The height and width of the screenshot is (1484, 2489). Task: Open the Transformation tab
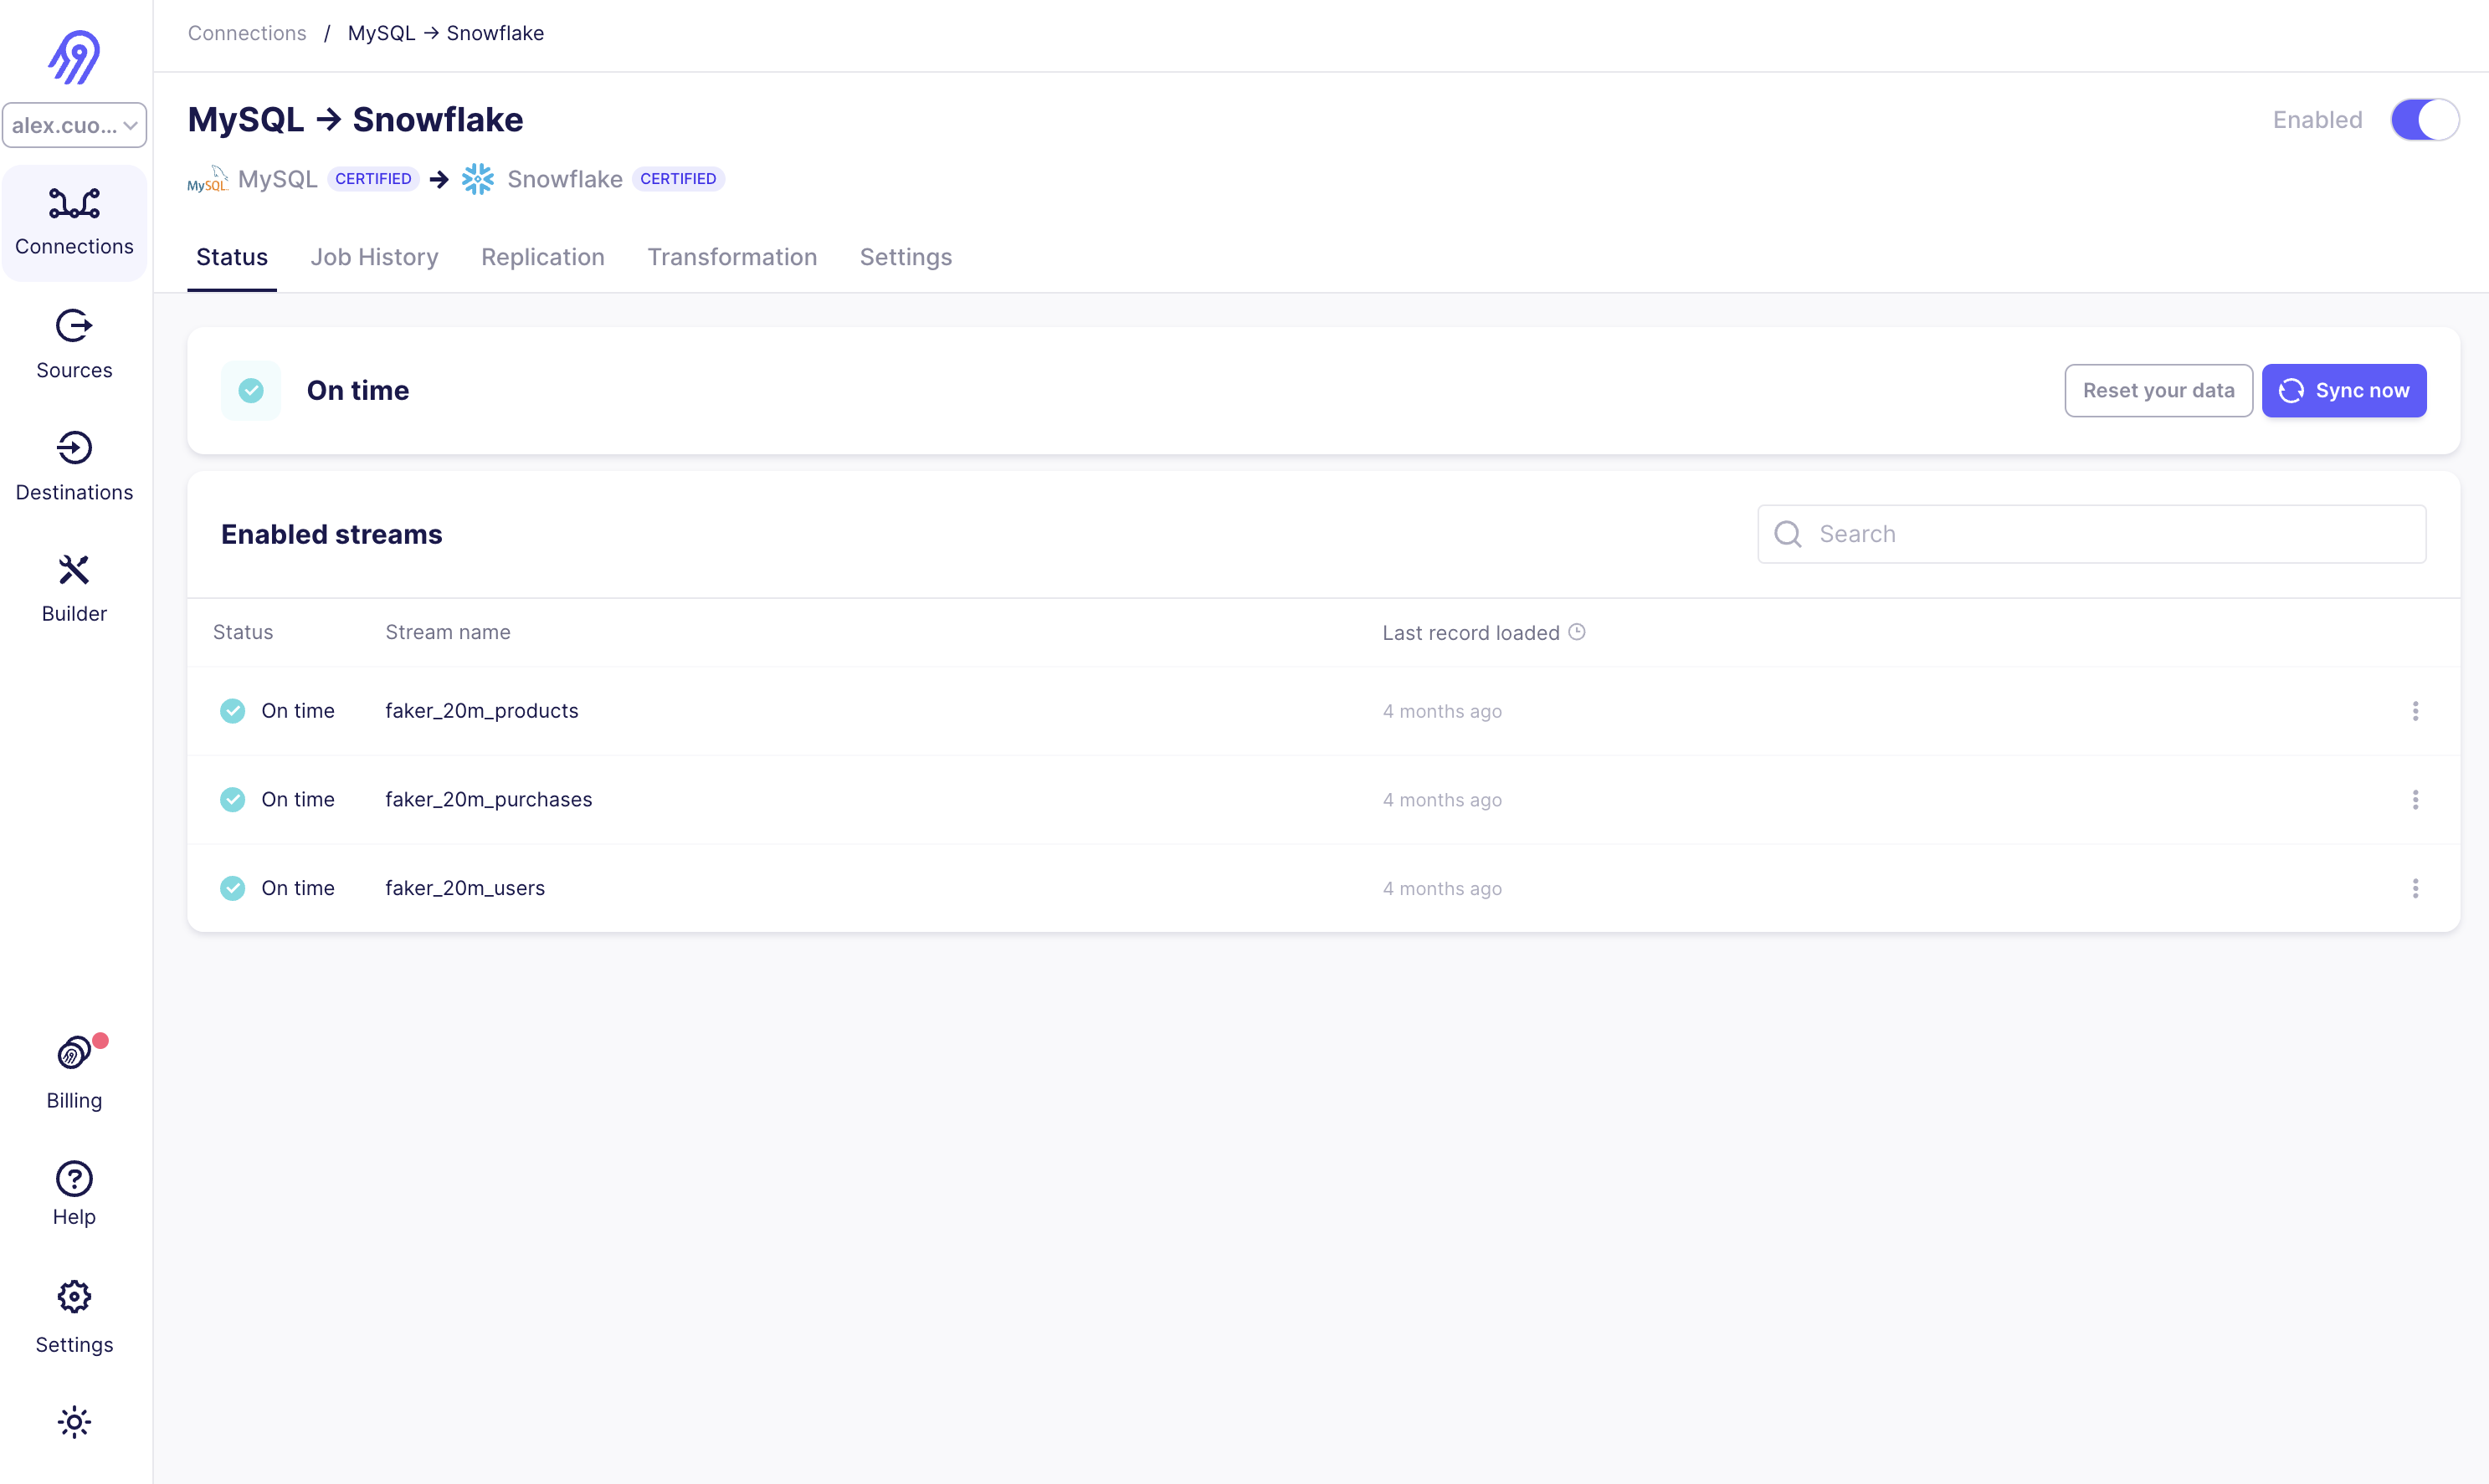pyautogui.click(x=731, y=257)
